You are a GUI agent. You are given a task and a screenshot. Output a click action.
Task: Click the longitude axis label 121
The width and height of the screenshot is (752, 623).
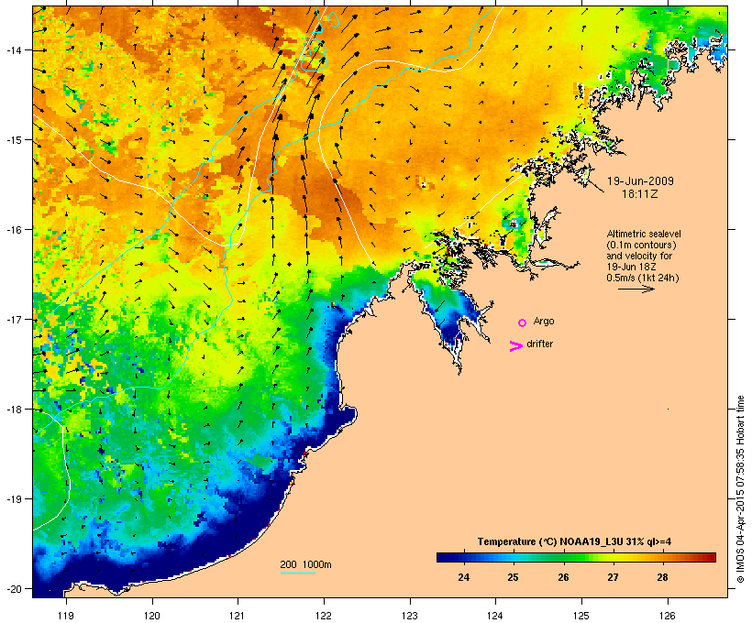(238, 616)
